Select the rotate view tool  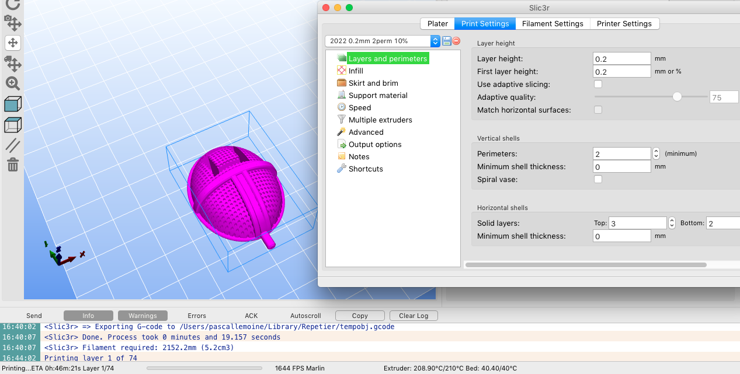point(13,5)
